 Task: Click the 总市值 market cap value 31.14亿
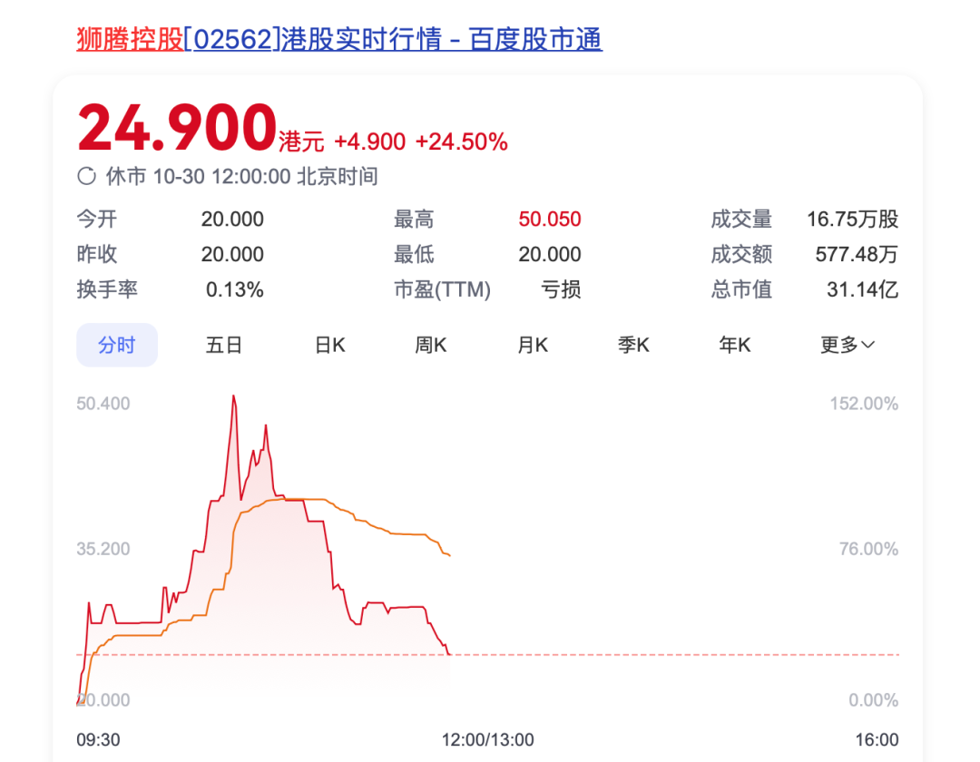pyautogui.click(x=864, y=290)
